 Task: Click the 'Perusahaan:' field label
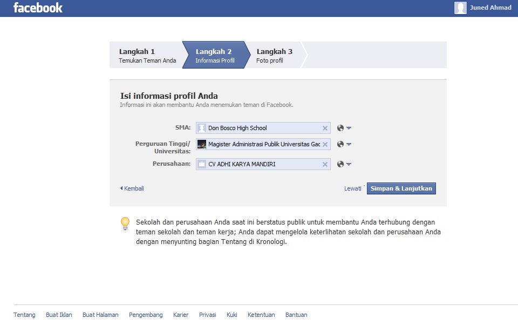(172, 164)
